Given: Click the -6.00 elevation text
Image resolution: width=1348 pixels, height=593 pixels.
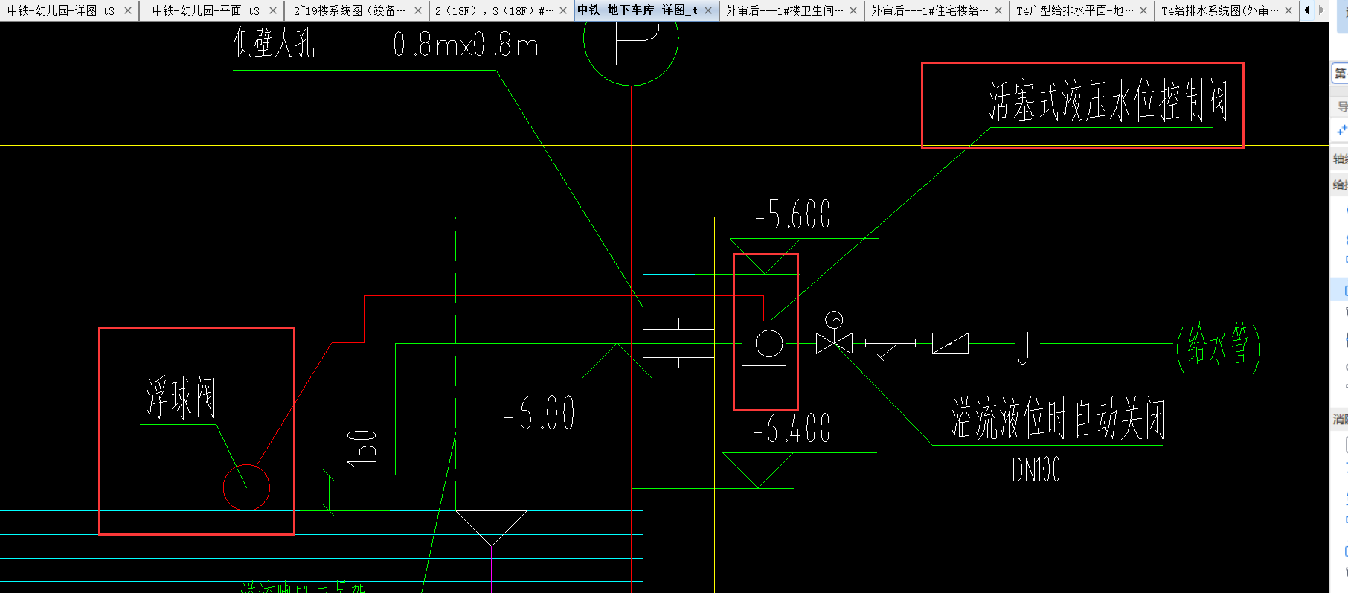Looking at the screenshot, I should 539,413.
